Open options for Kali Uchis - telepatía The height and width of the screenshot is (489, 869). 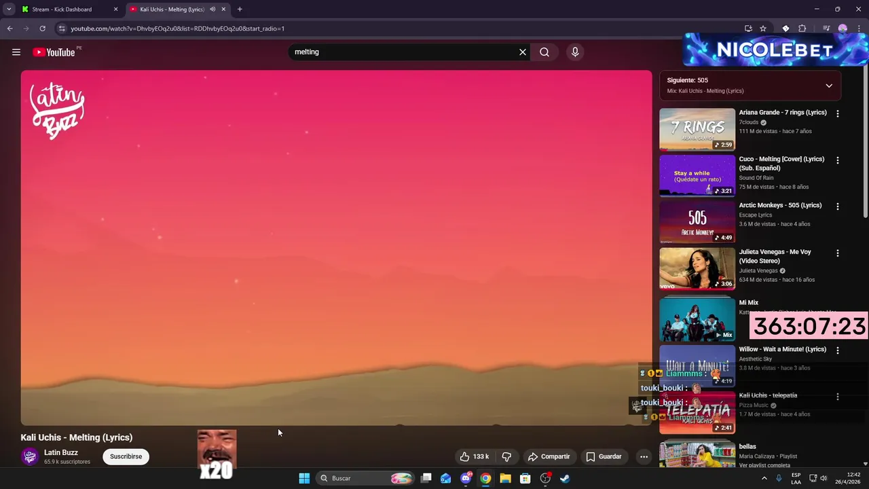coord(837,397)
